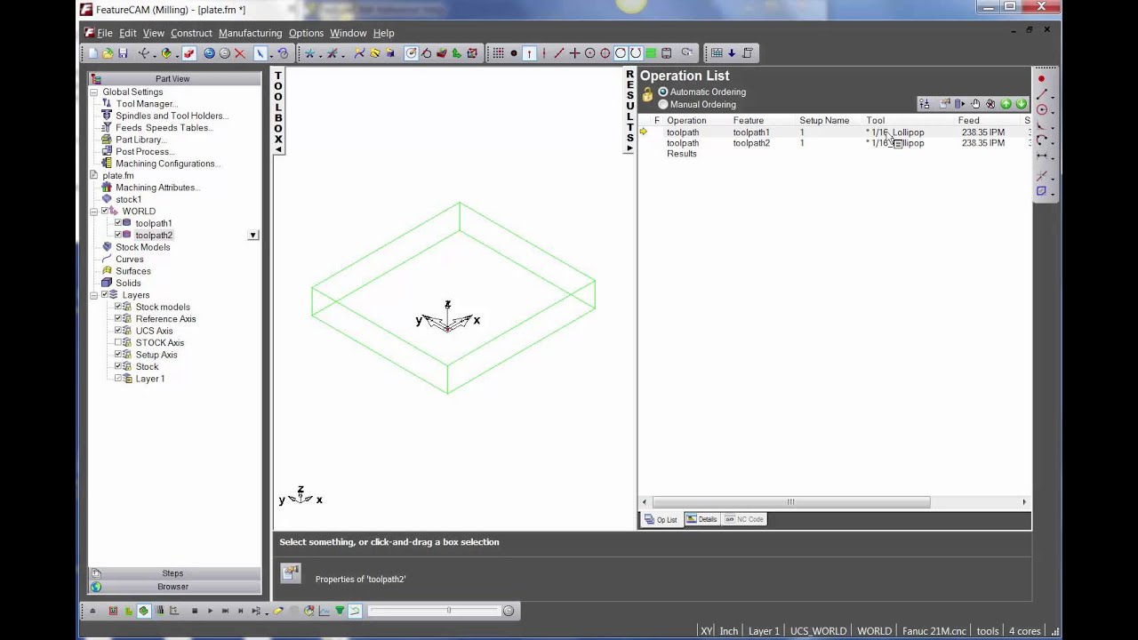Open the Manufacturing menu
This screenshot has height=640, width=1138.
[x=250, y=33]
